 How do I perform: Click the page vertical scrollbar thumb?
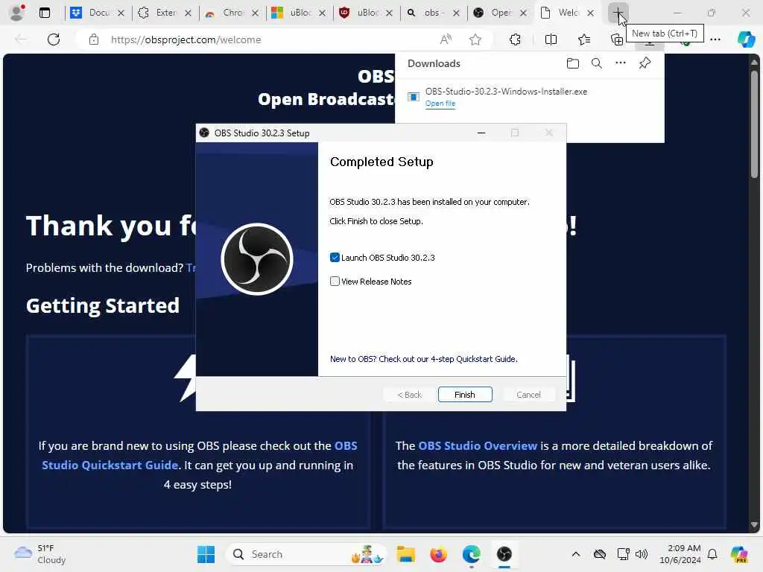tap(754, 124)
